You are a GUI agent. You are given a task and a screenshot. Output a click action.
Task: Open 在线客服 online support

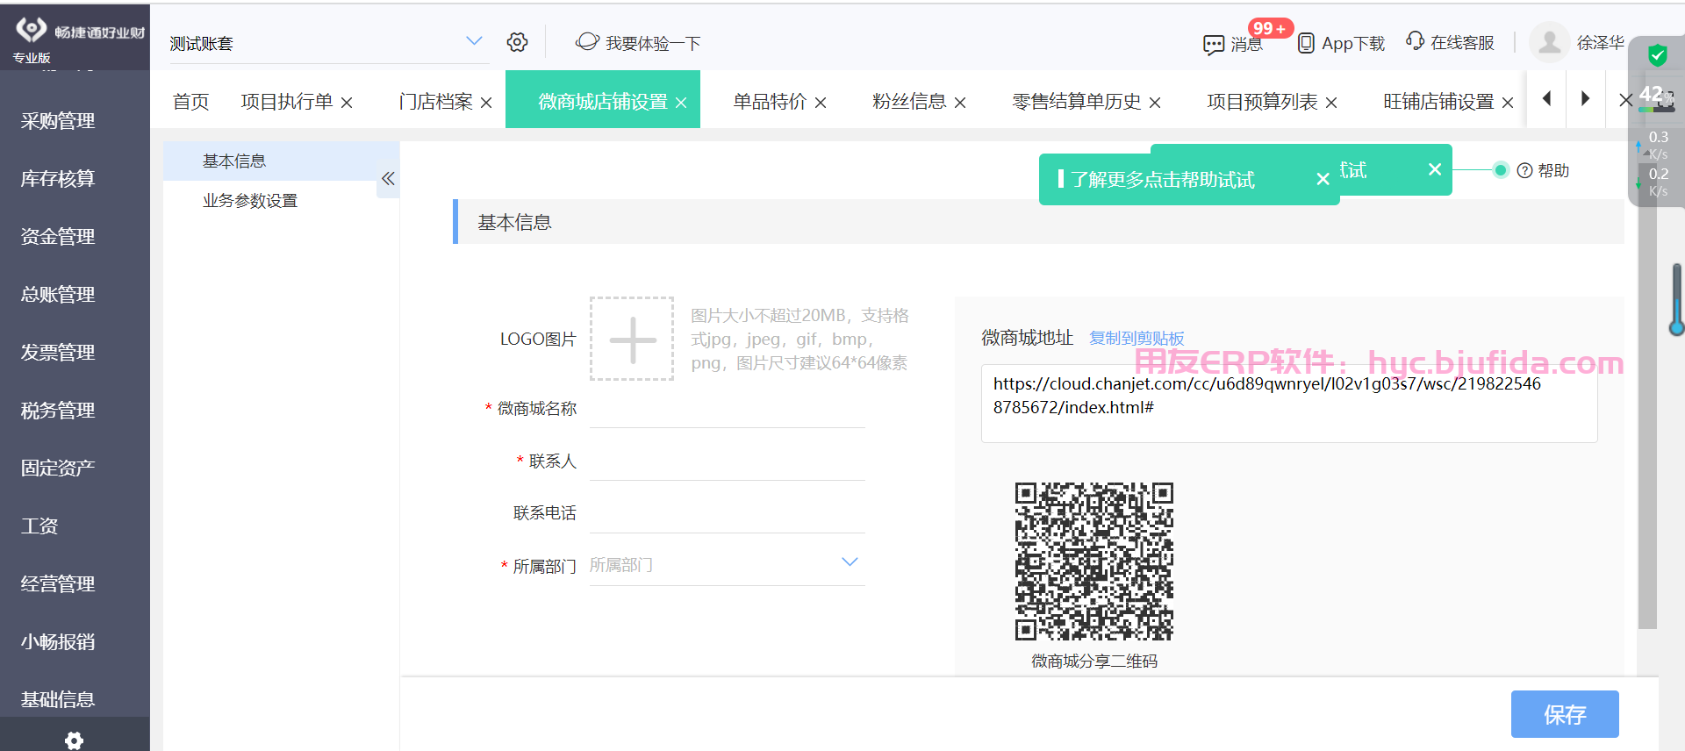click(x=1450, y=42)
